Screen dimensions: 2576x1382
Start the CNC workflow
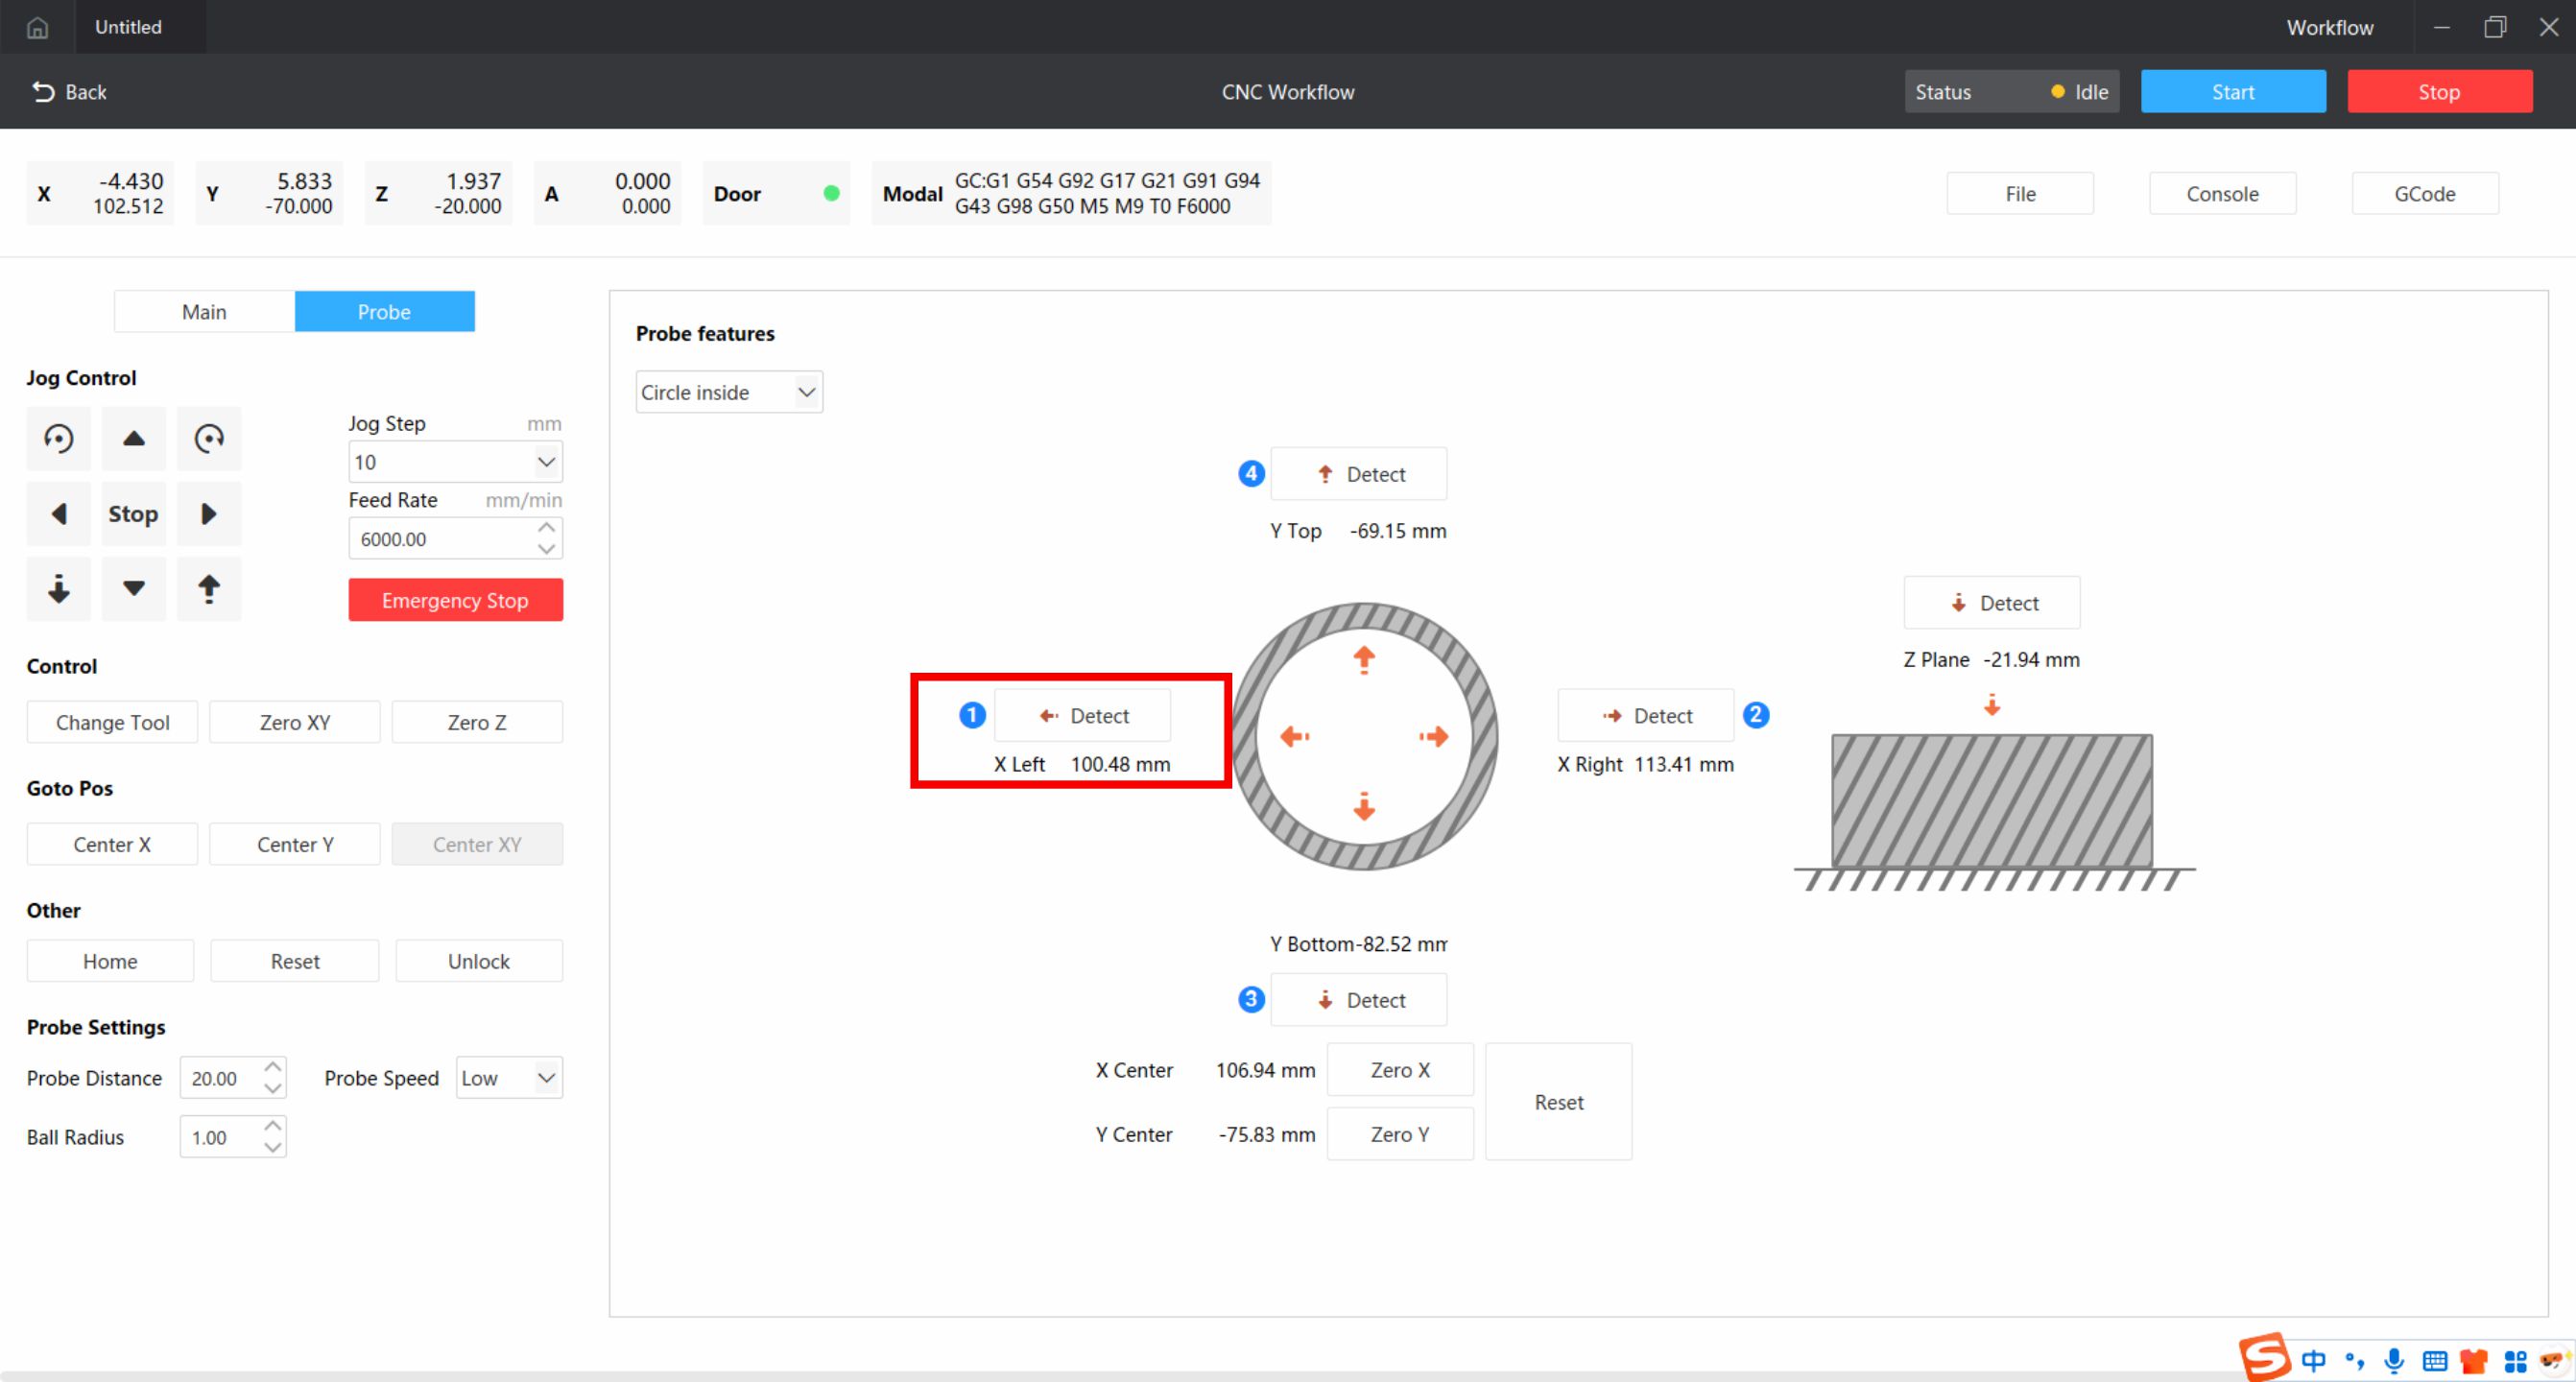pyautogui.click(x=2233, y=91)
